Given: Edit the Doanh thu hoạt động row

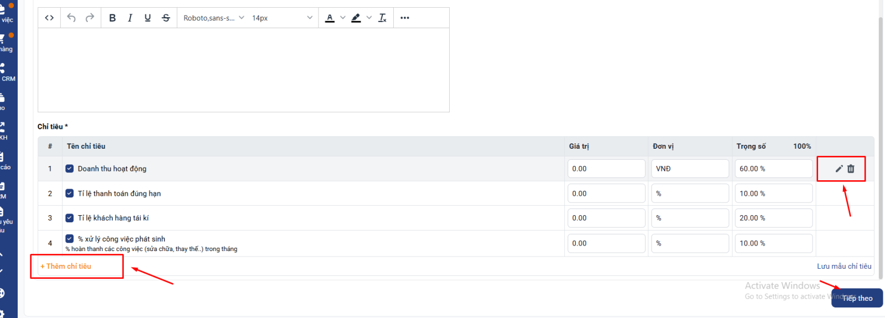Looking at the screenshot, I should pyautogui.click(x=839, y=169).
